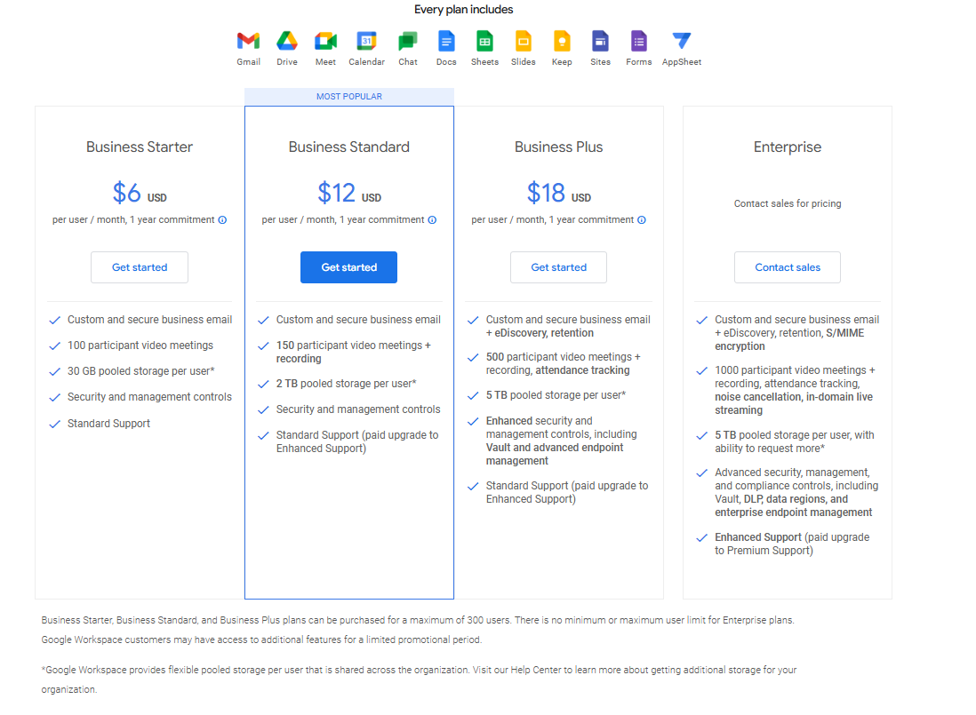Click '500 participant video meetings' feature
Viewport: 976px width, 715px height.
(x=564, y=364)
